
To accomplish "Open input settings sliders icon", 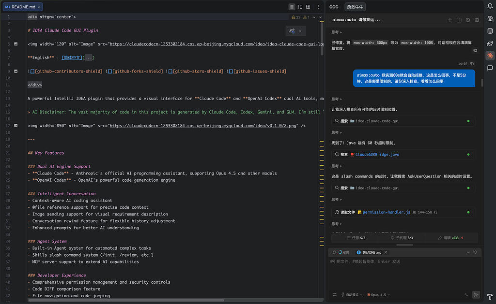I will [335, 294].
